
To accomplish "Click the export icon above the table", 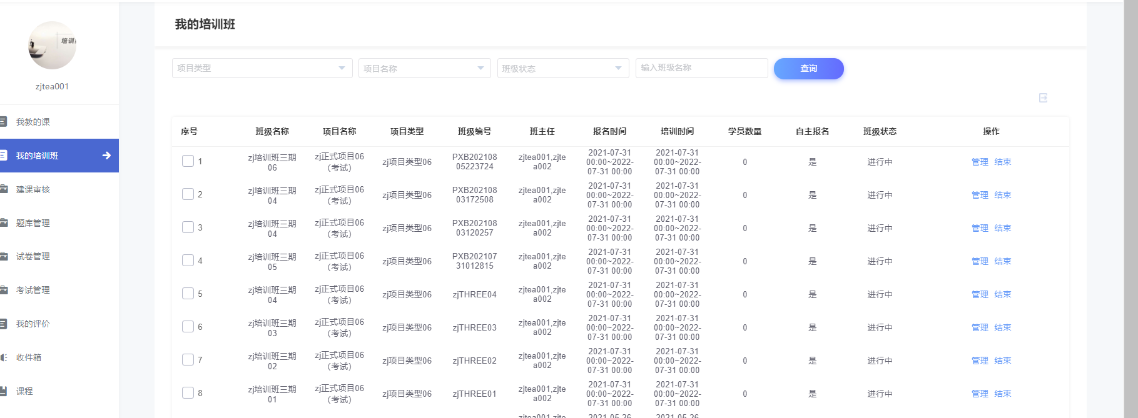I will [x=1043, y=98].
